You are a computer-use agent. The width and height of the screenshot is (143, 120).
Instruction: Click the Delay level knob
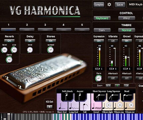click(x=30, y=50)
